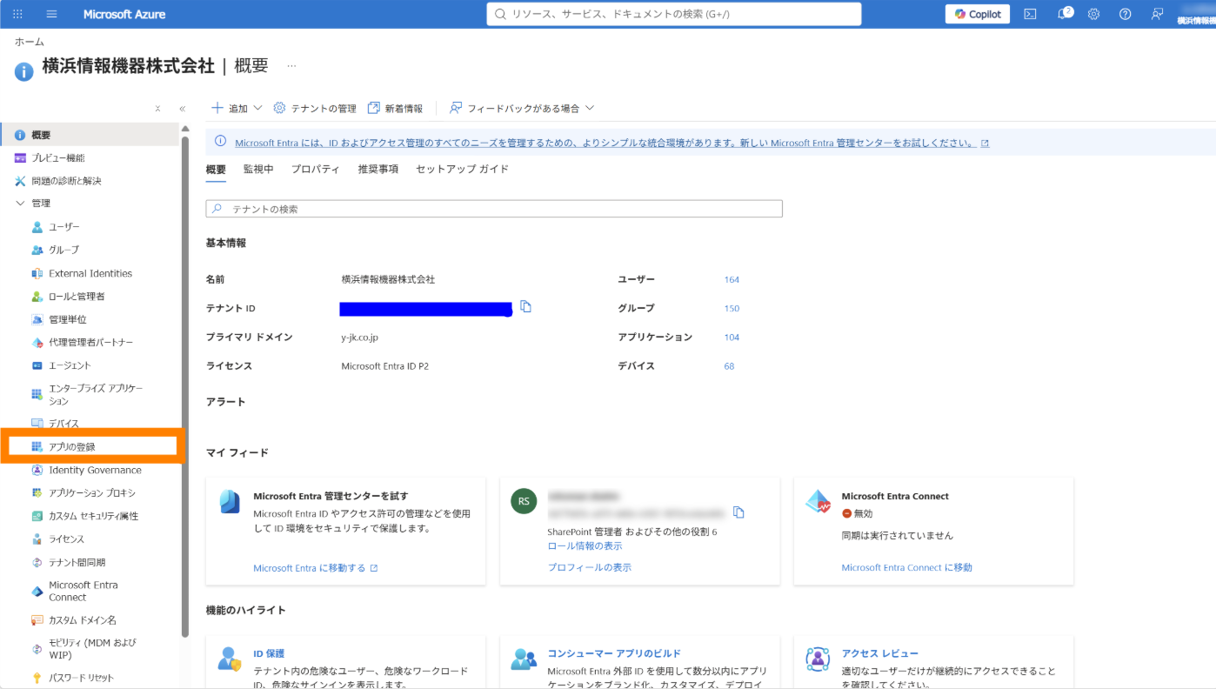The width and height of the screenshot is (1216, 689).
Task: Open the アクセス レビュー link
Action: (879, 653)
